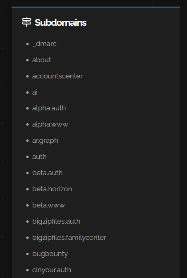Select the bugbounty subdomain entry
Image resolution: width=187 pixels, height=278 pixels.
[x=50, y=254]
